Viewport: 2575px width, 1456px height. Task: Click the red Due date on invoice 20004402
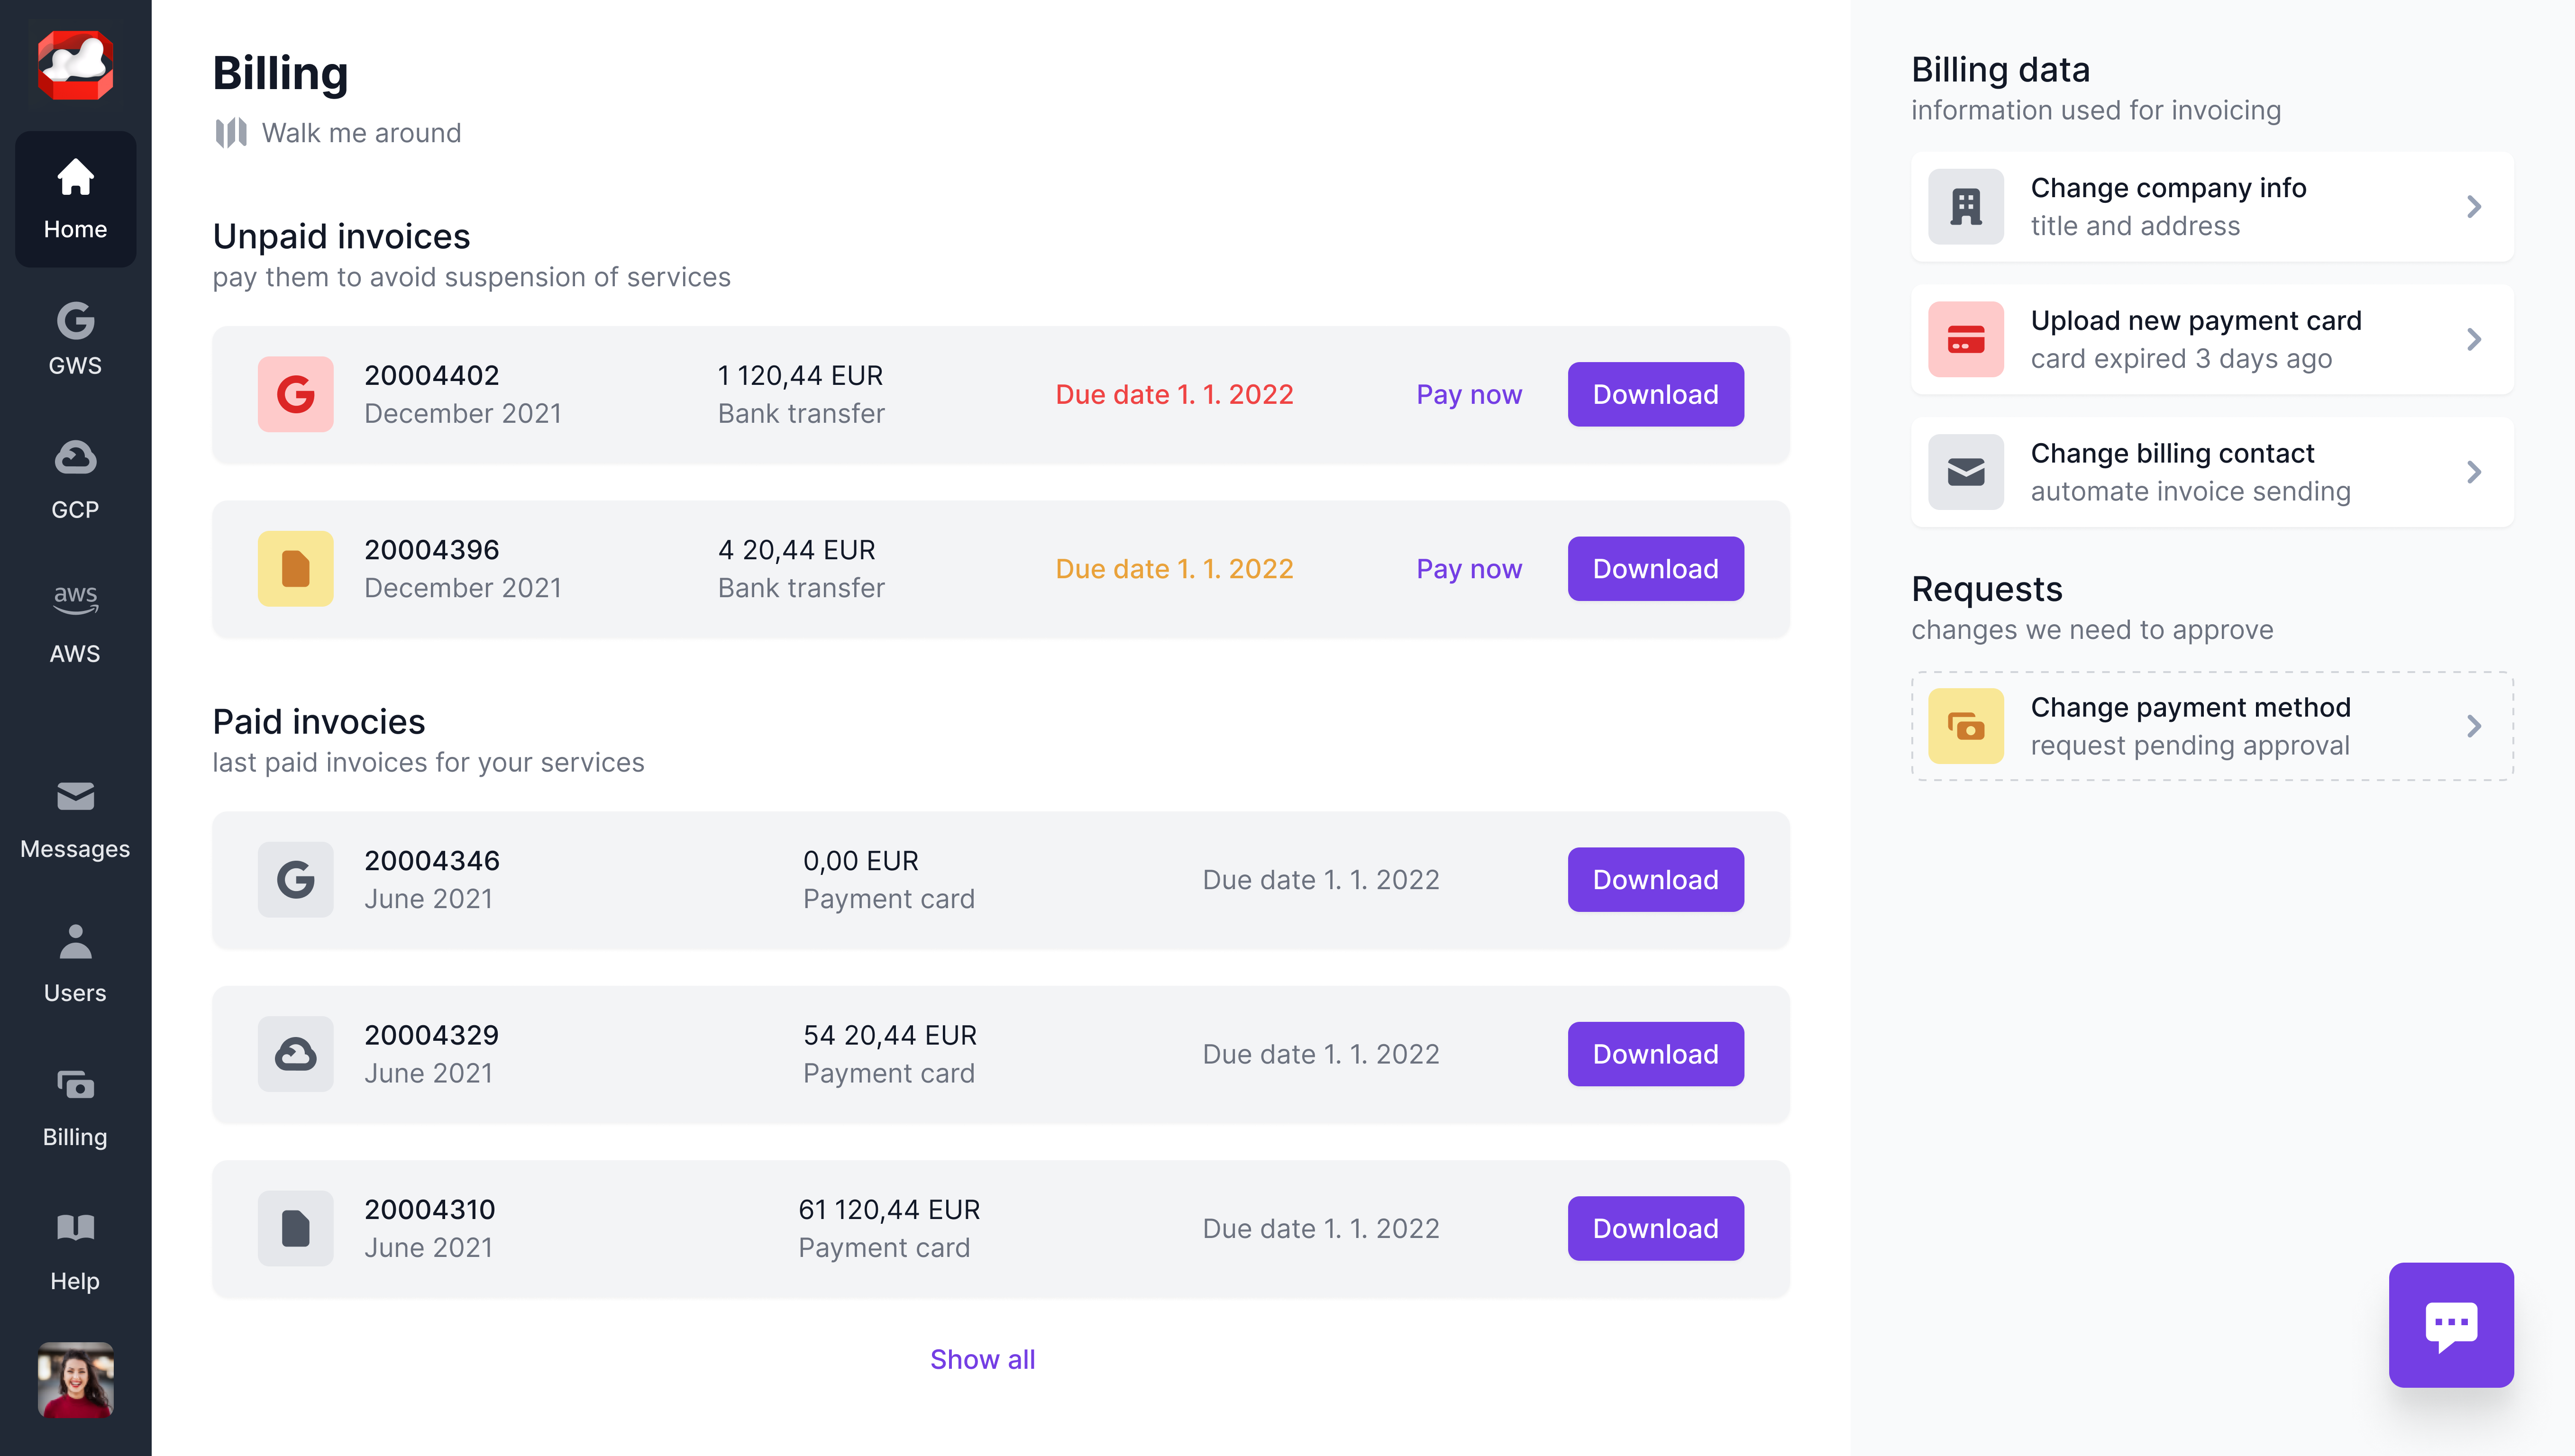point(1174,394)
